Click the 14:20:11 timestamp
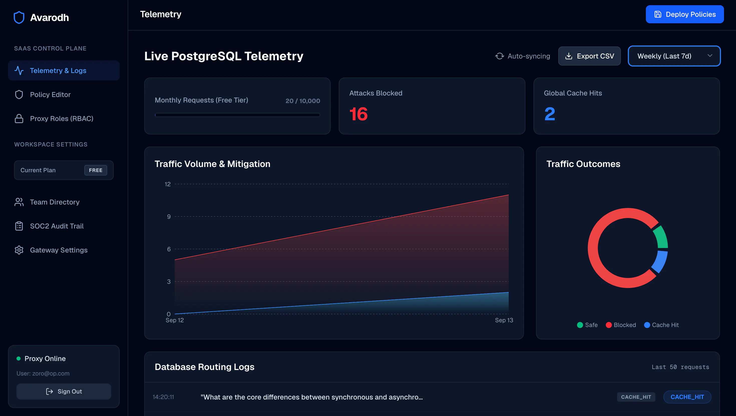Screen dimensions: 736x416 (x=163, y=397)
